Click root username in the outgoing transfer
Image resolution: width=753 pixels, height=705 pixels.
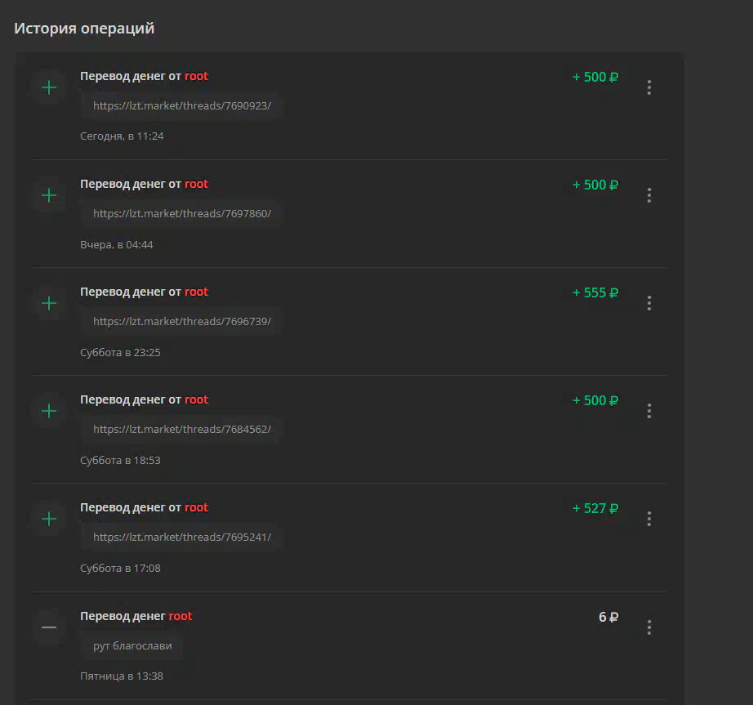click(x=180, y=616)
